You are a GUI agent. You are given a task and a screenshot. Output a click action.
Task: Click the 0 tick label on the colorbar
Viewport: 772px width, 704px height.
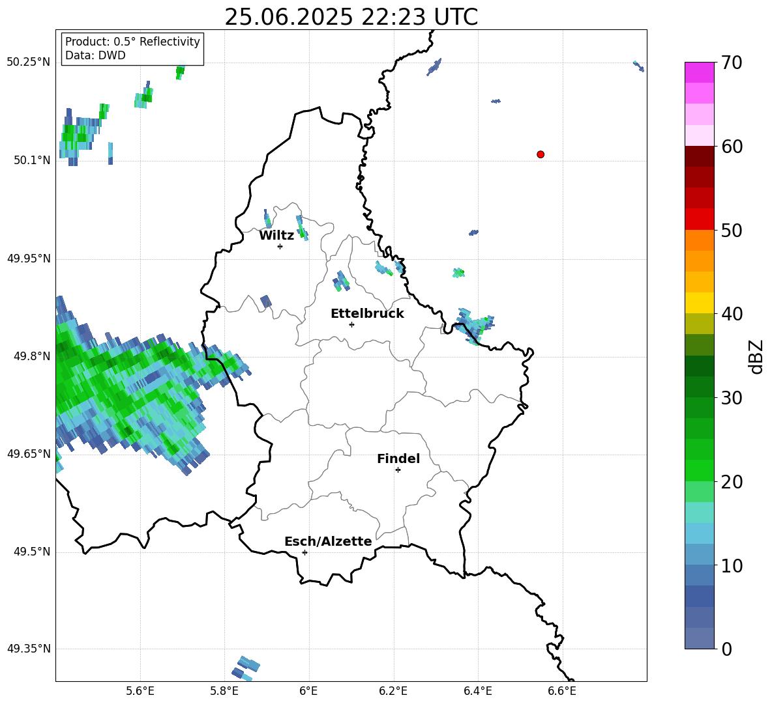727,649
